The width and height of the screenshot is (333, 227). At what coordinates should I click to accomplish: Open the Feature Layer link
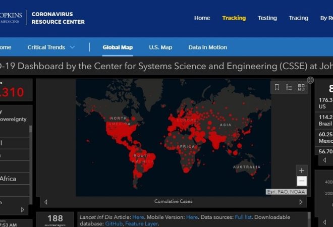pyautogui.click(x=141, y=223)
